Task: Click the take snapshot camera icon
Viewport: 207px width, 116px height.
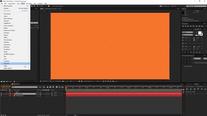Action: (x=63, y=81)
